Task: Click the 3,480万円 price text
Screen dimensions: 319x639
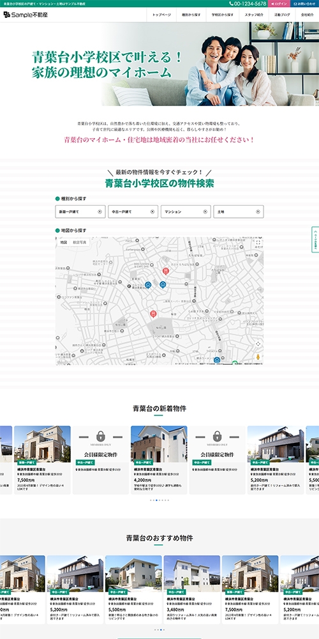Action: [176, 610]
